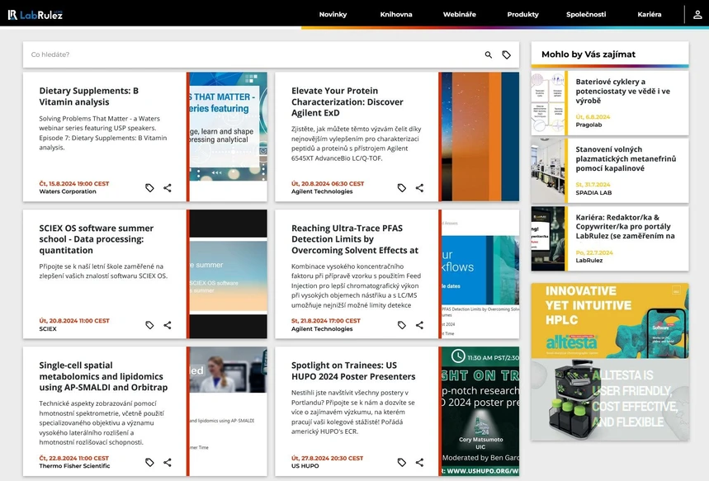Open Elevate Your Protein card thumbnail
This screenshot has width=709, height=481.
click(x=480, y=136)
